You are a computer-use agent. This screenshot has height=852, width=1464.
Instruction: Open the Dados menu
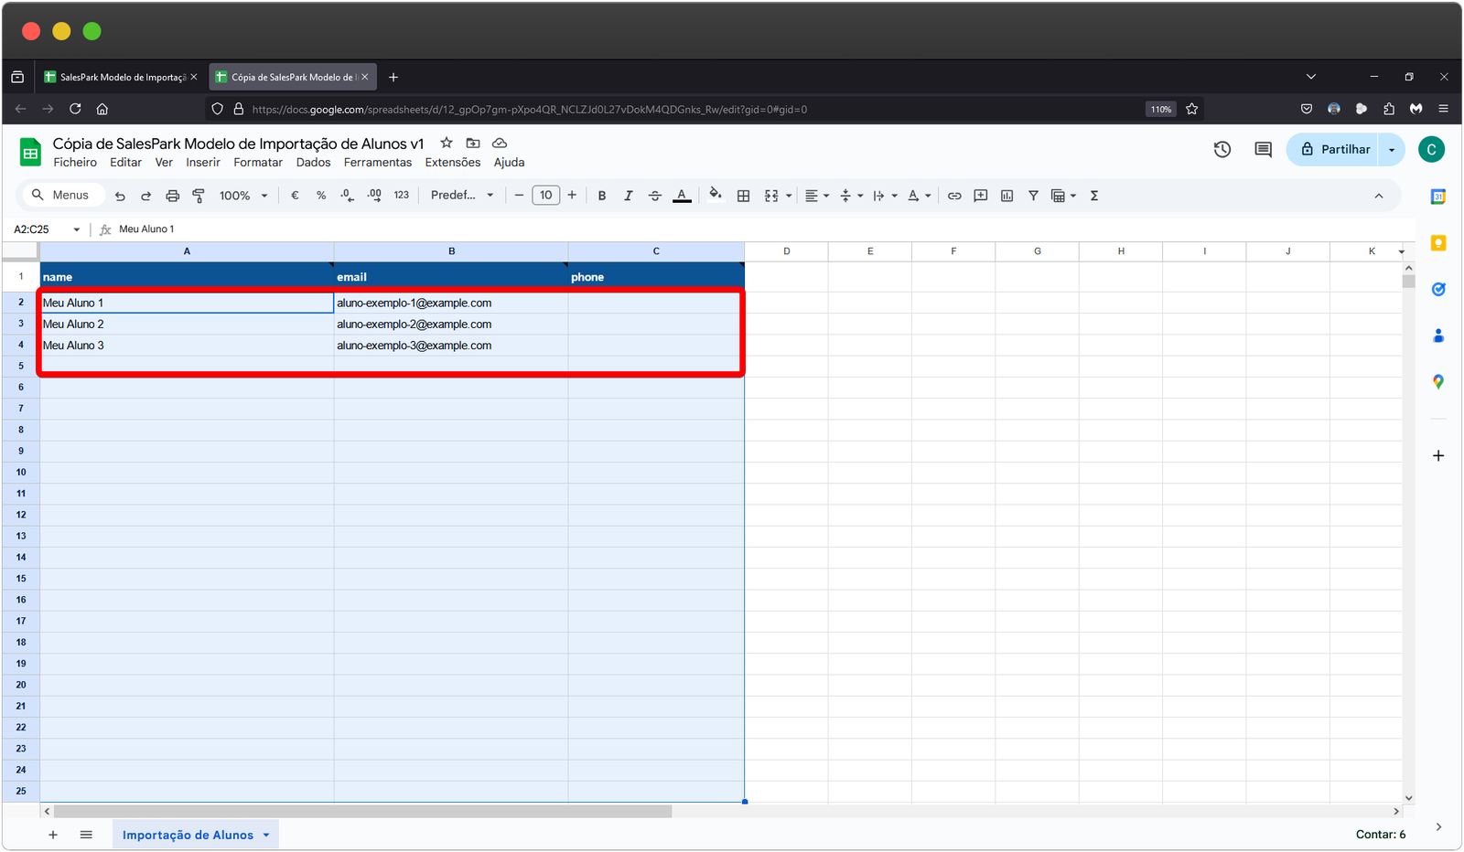pos(313,163)
